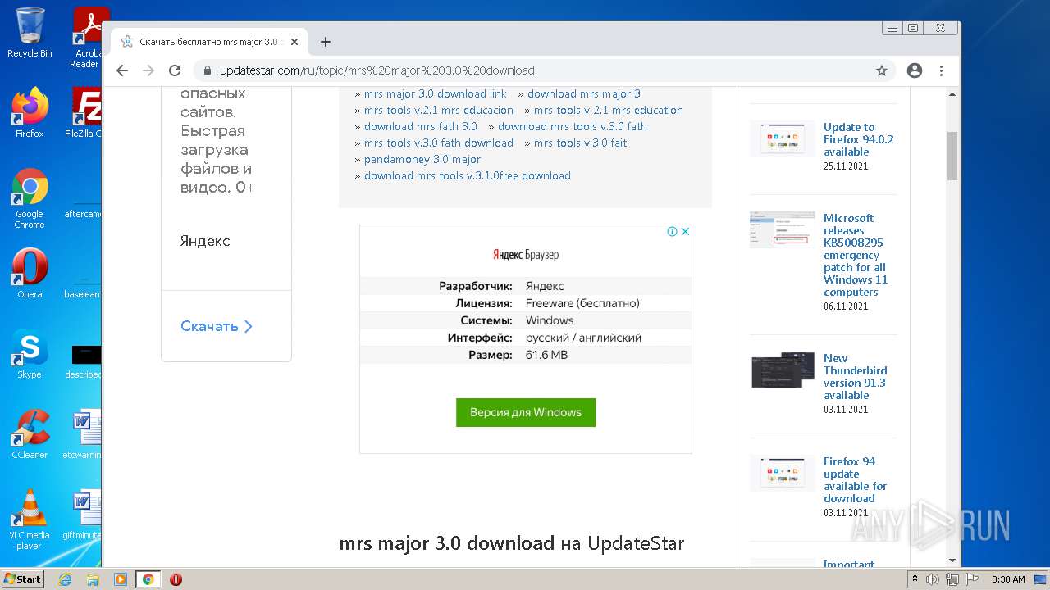Open the Google Chrome desktop icon

(x=30, y=199)
